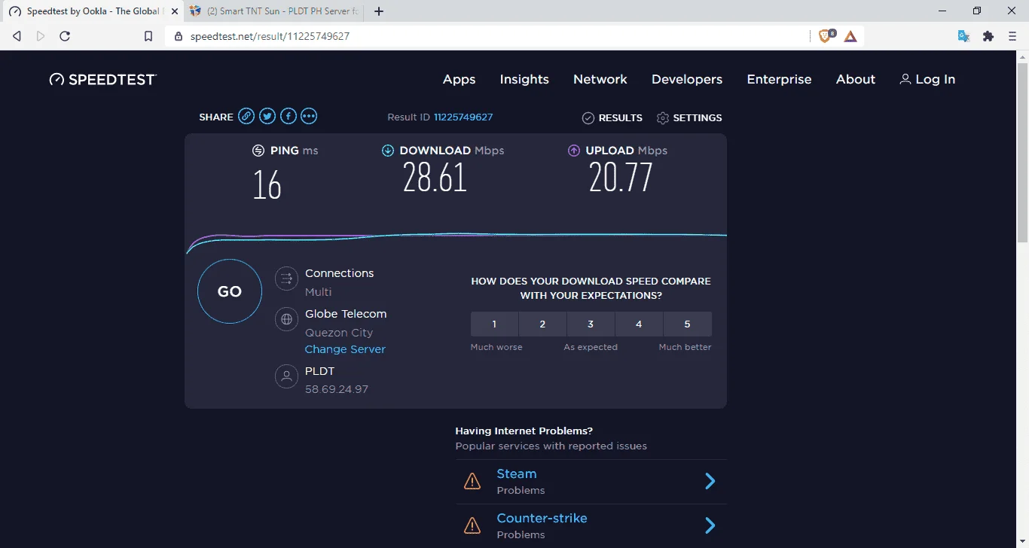Select the IP address 58.69.24.97
The image size is (1029, 548).
pos(337,389)
